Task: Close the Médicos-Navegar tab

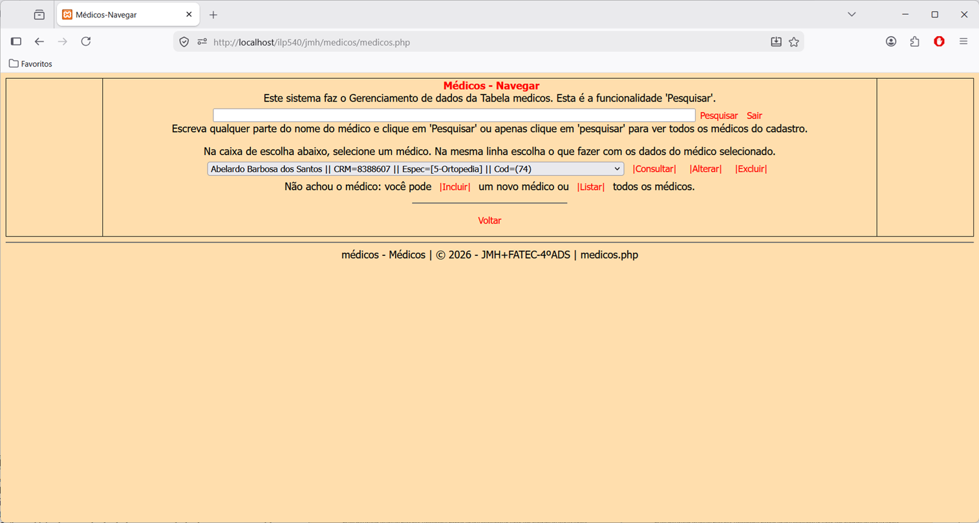Action: coord(189,14)
